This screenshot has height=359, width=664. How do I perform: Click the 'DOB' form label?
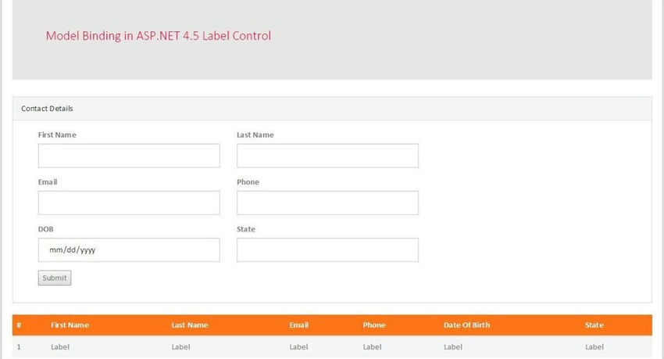coord(46,229)
